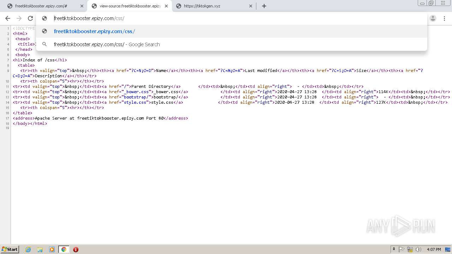Screen dimensions: 452x254
Task: Open the Windows Start menu
Action: (10, 249)
